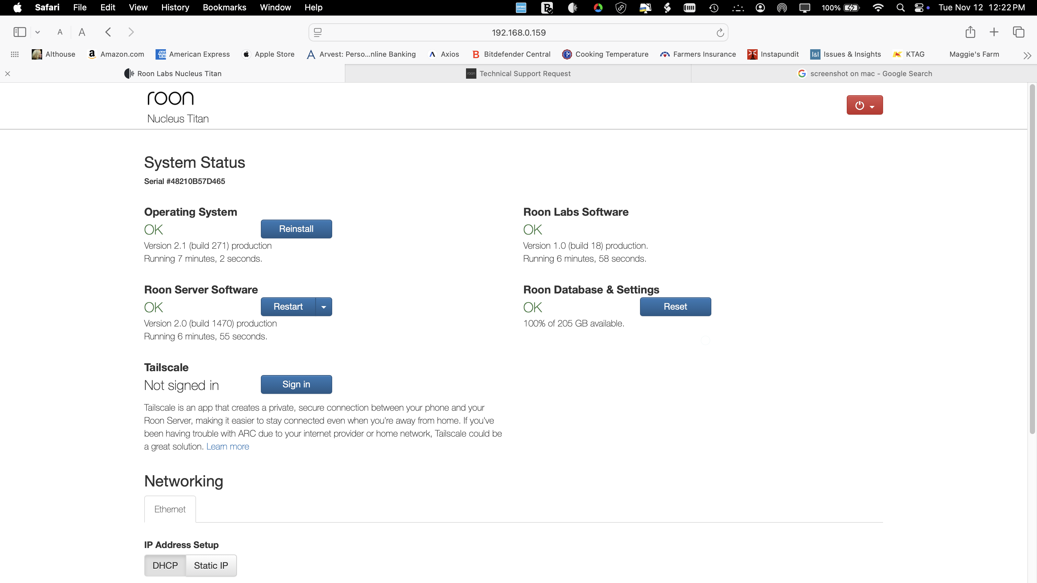Open the bookmarks apps grid icon
The width and height of the screenshot is (1037, 583).
click(15, 54)
